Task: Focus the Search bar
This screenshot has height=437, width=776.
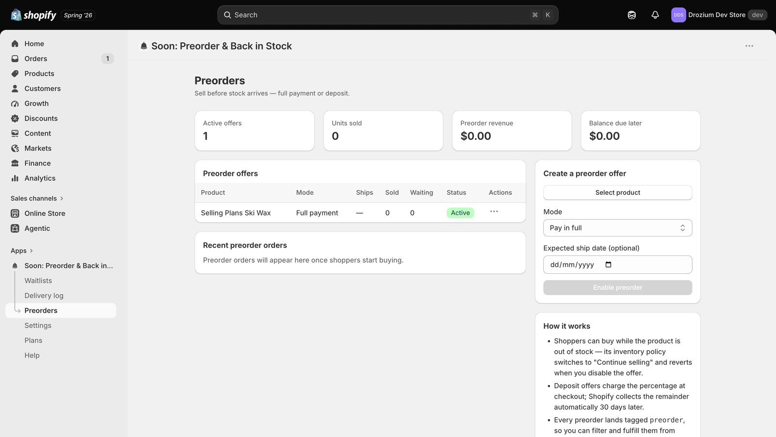Action: tap(388, 15)
